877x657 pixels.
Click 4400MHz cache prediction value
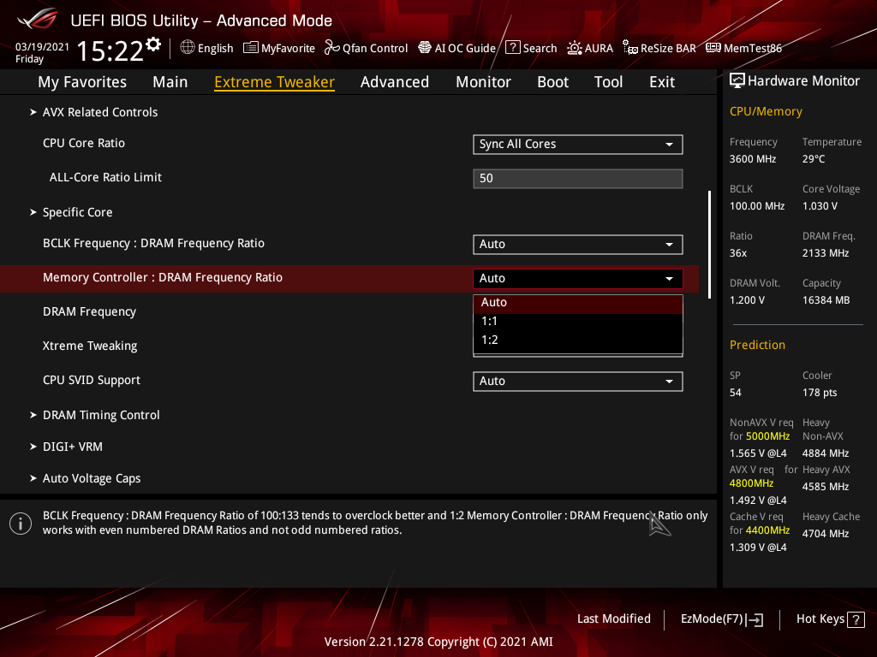point(767,530)
